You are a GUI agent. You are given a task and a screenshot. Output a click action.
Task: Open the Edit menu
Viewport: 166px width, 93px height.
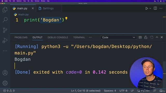point(14,1)
